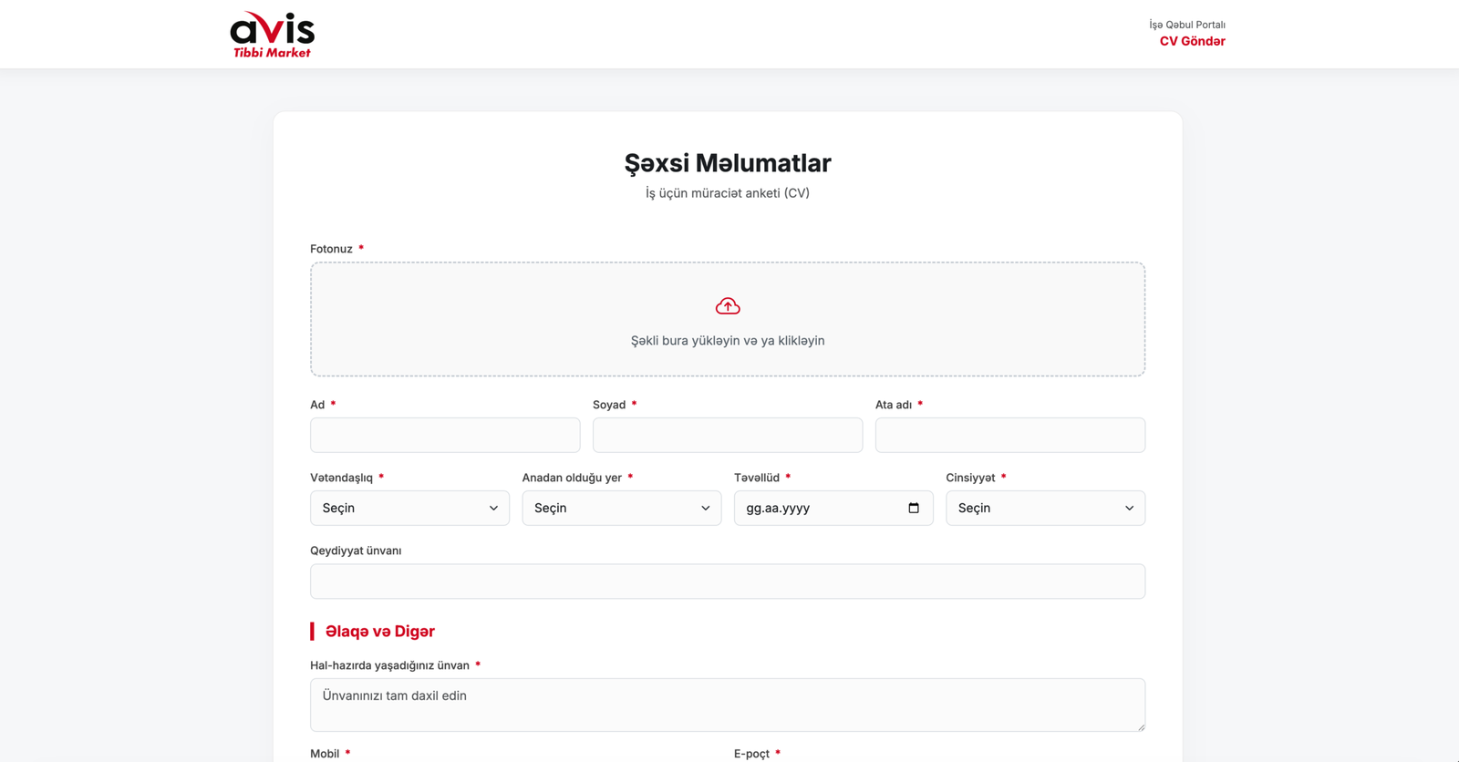
Task: Click the current address textarea
Action: pos(728,705)
